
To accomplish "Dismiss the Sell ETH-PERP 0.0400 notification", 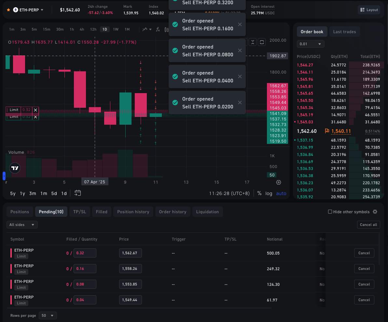I will pos(240,77).
